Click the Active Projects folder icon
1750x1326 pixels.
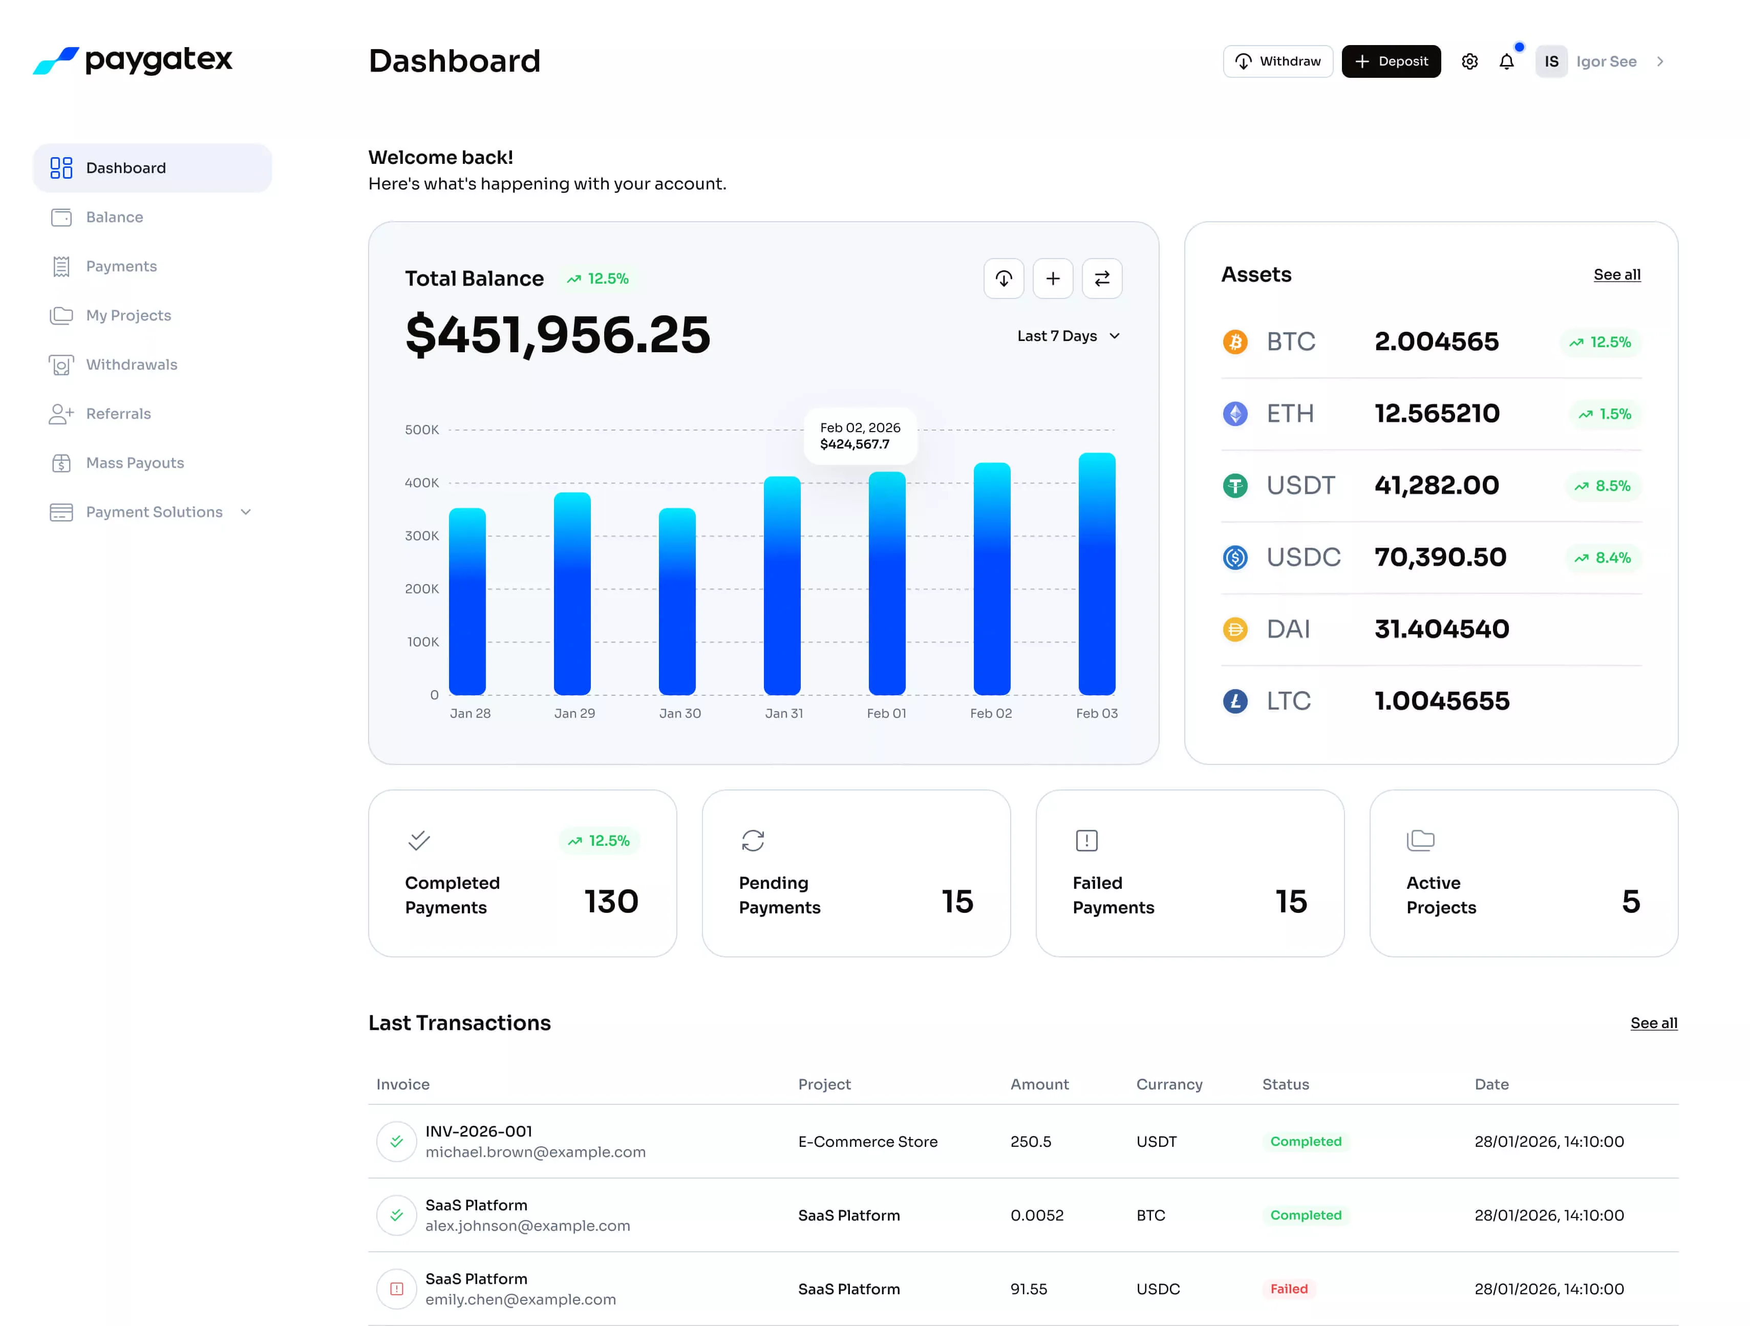click(x=1420, y=840)
